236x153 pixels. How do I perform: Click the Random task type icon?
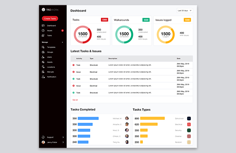(189, 142)
